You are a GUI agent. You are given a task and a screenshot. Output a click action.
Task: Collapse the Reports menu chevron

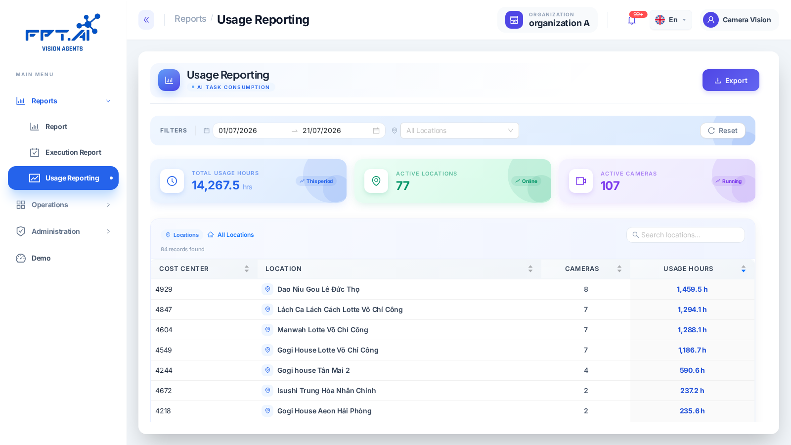tap(108, 101)
